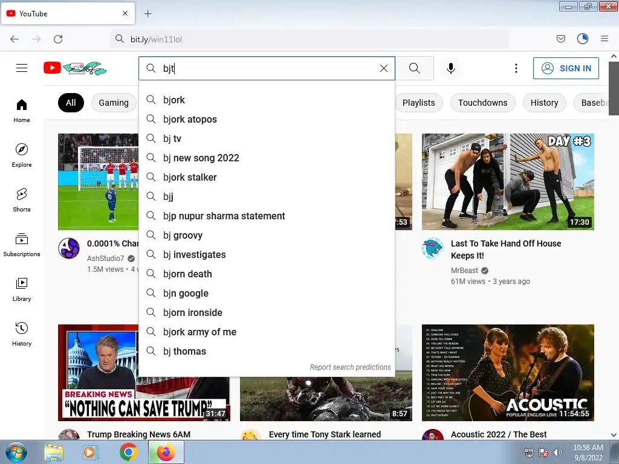The image size is (619, 464).
Task: Choose suggestion "bj thomas"
Action: point(267,351)
